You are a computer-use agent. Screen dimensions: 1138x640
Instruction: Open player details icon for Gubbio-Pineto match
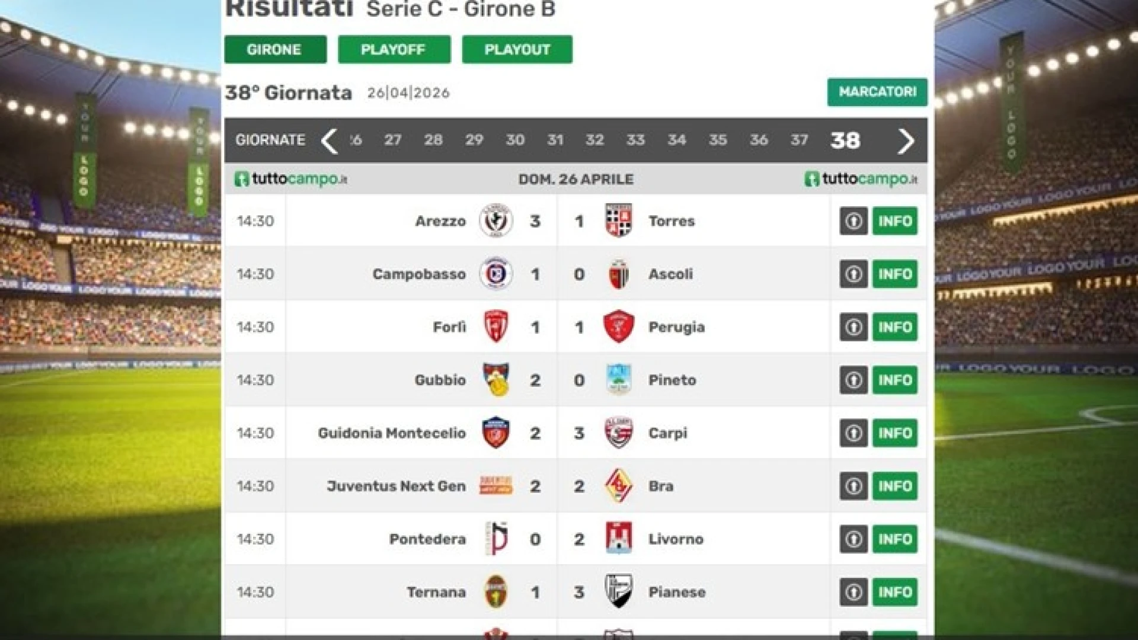coord(852,380)
